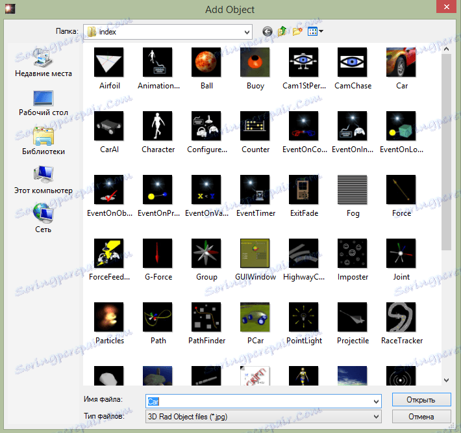Open the view options menu
461x433 pixels.
(315, 31)
